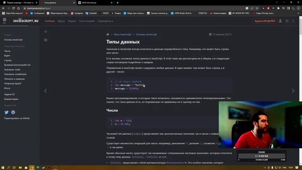Click the browser back arrow
Image resolution: width=302 pixels, height=170 pixels.
(3, 8)
